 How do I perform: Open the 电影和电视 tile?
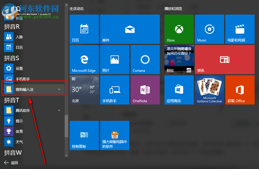click(x=240, y=29)
